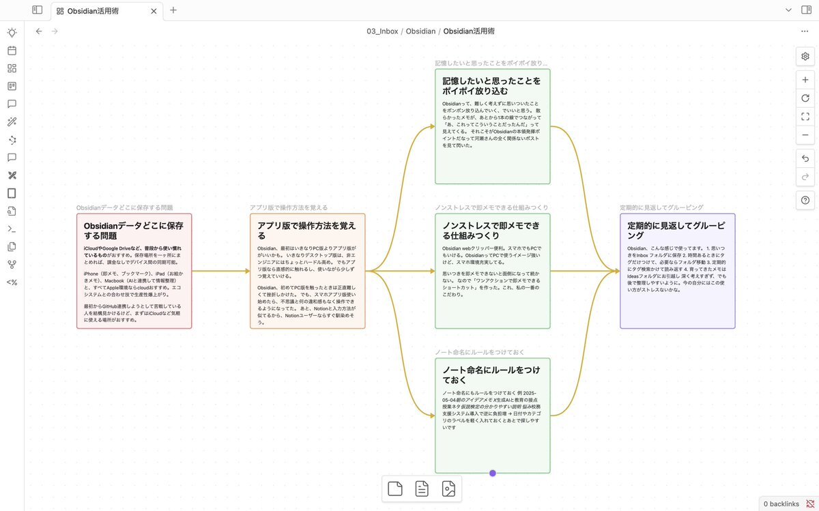The height and width of the screenshot is (511, 819).
Task: Click the gray label ノート命名にルールをつけておく above the card
Action: (480, 352)
